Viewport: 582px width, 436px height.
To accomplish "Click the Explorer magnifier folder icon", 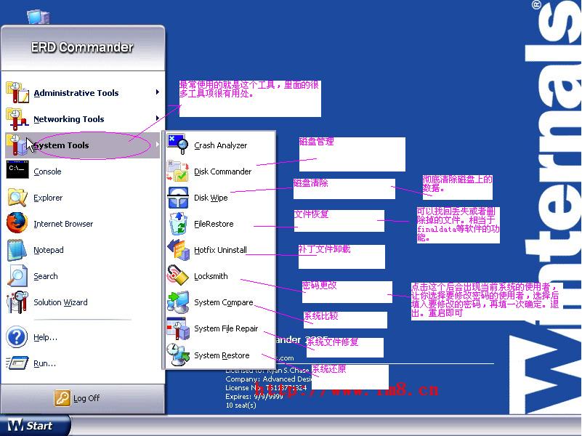I will point(17,197).
